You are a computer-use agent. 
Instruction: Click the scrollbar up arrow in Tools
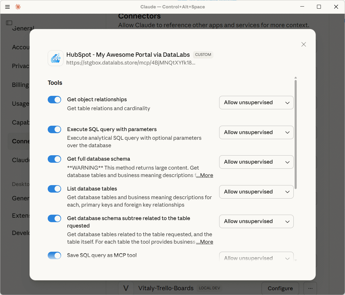point(296,78)
